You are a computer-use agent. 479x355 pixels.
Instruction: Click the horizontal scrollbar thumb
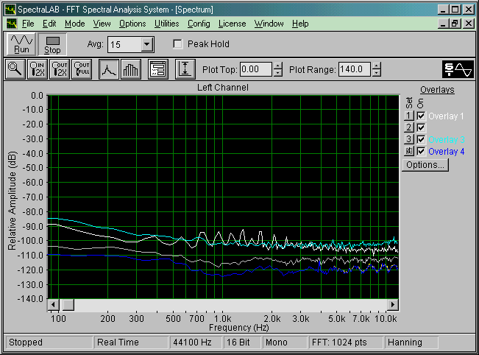coord(68,304)
